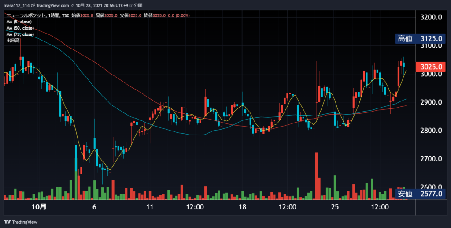Click the 6 date label on time axis
The width and height of the screenshot is (451, 228).
click(x=94, y=207)
